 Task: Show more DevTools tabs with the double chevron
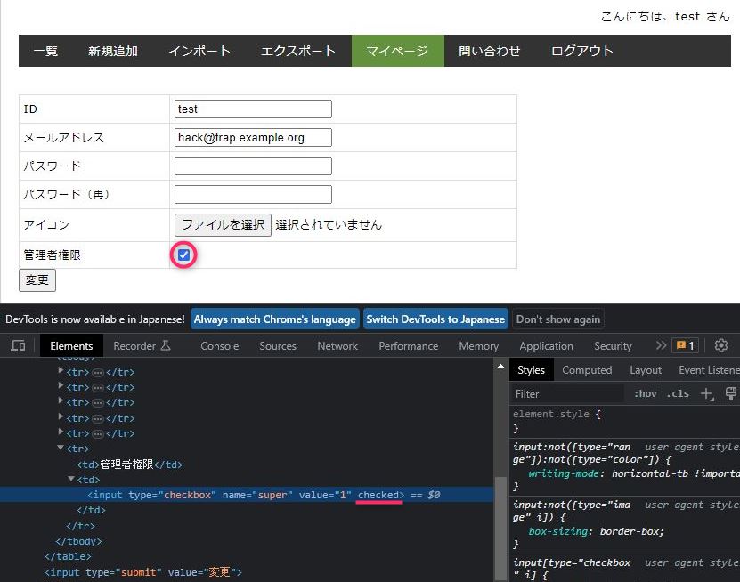coord(661,345)
